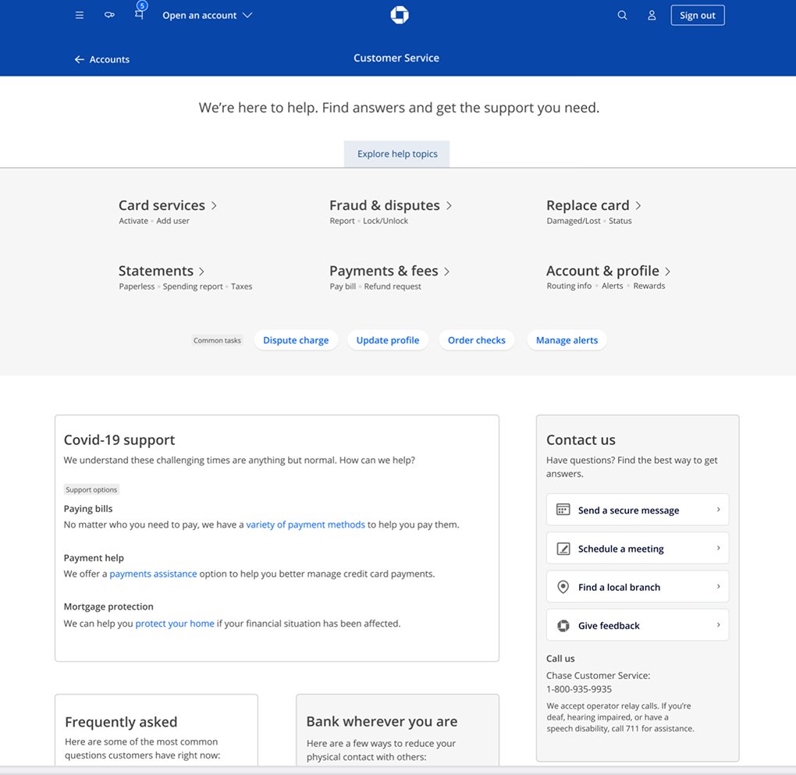This screenshot has width=796, height=775.
Task: Click the Support options label
Action: point(91,489)
